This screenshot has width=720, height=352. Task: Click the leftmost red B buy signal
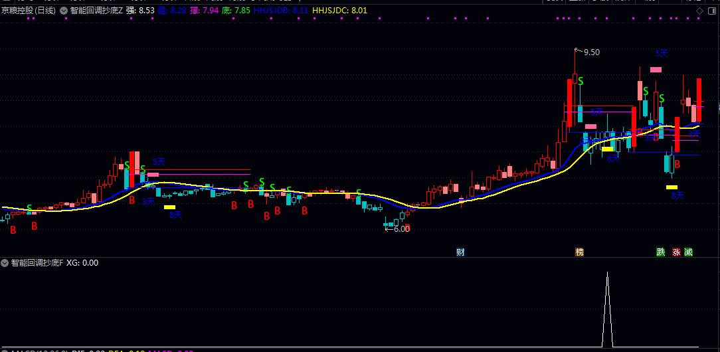click(x=13, y=230)
